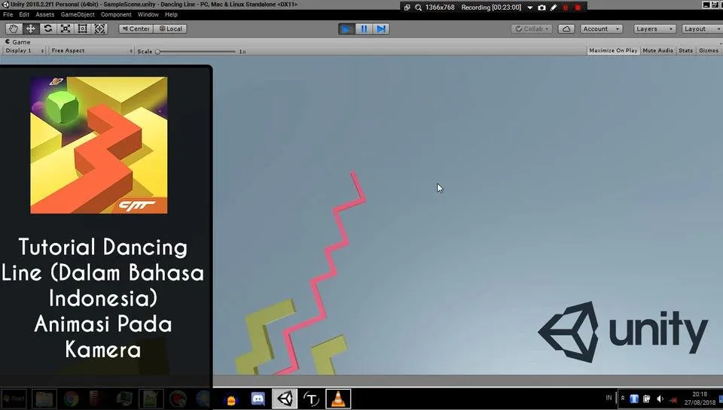Click the volume icon in system tray
The height and width of the screenshot is (410, 723).
pos(660,399)
